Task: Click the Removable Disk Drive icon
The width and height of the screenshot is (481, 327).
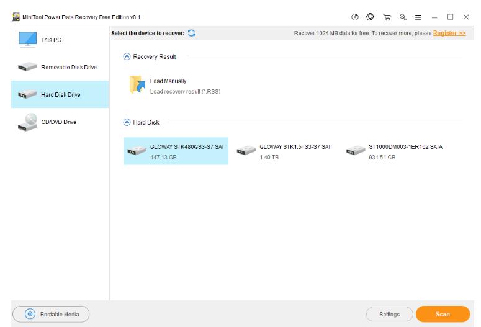Action: [x=27, y=66]
